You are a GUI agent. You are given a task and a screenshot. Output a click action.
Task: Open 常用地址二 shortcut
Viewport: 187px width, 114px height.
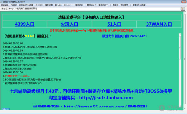92,5
